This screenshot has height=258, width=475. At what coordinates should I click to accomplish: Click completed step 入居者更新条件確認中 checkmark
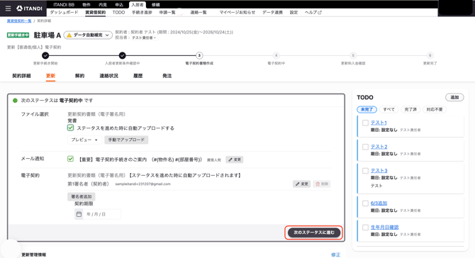123,55
